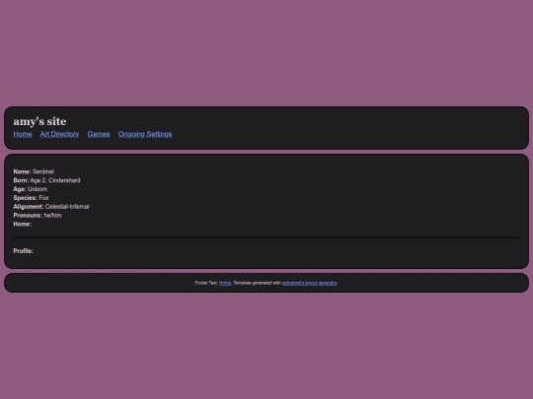This screenshot has width=533, height=399.
Task: Visit the Ongoing Settings page
Action: coord(145,134)
